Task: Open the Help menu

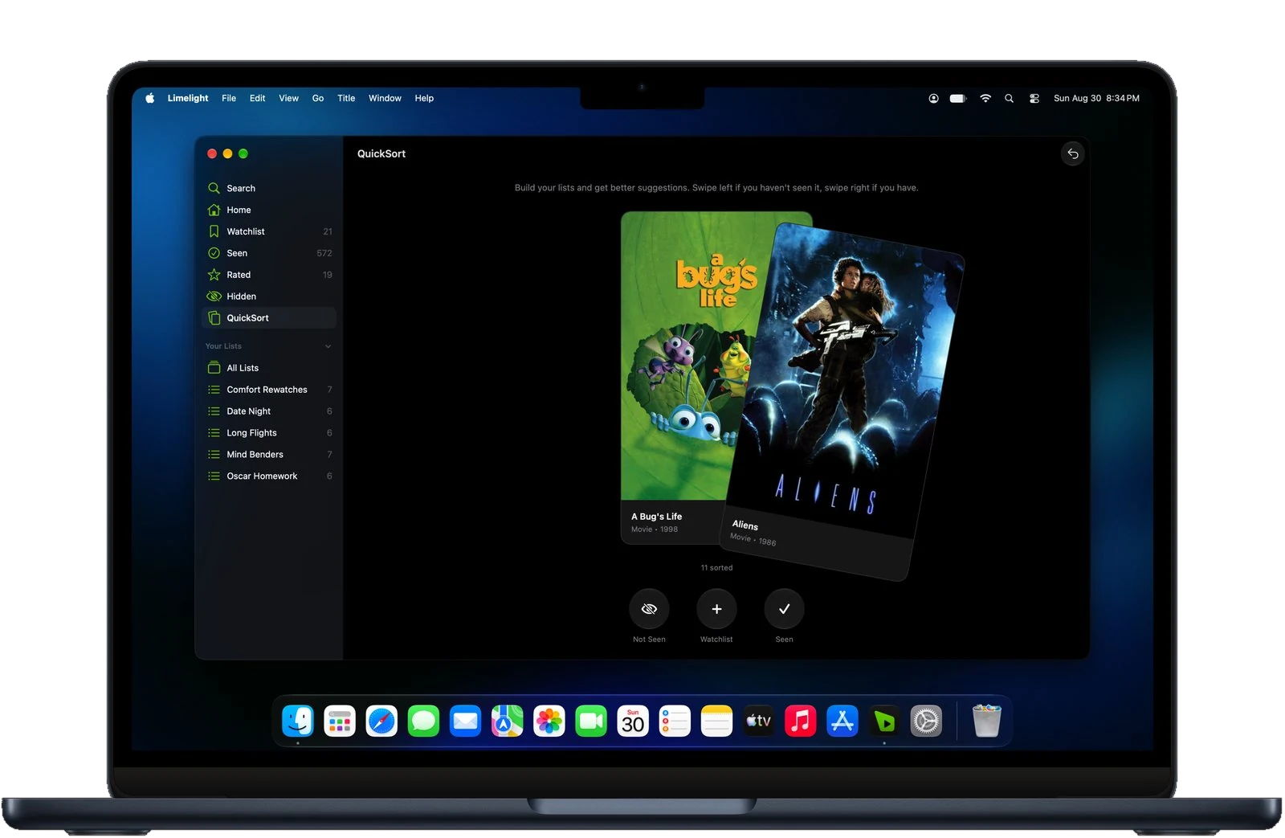Action: pos(424,98)
